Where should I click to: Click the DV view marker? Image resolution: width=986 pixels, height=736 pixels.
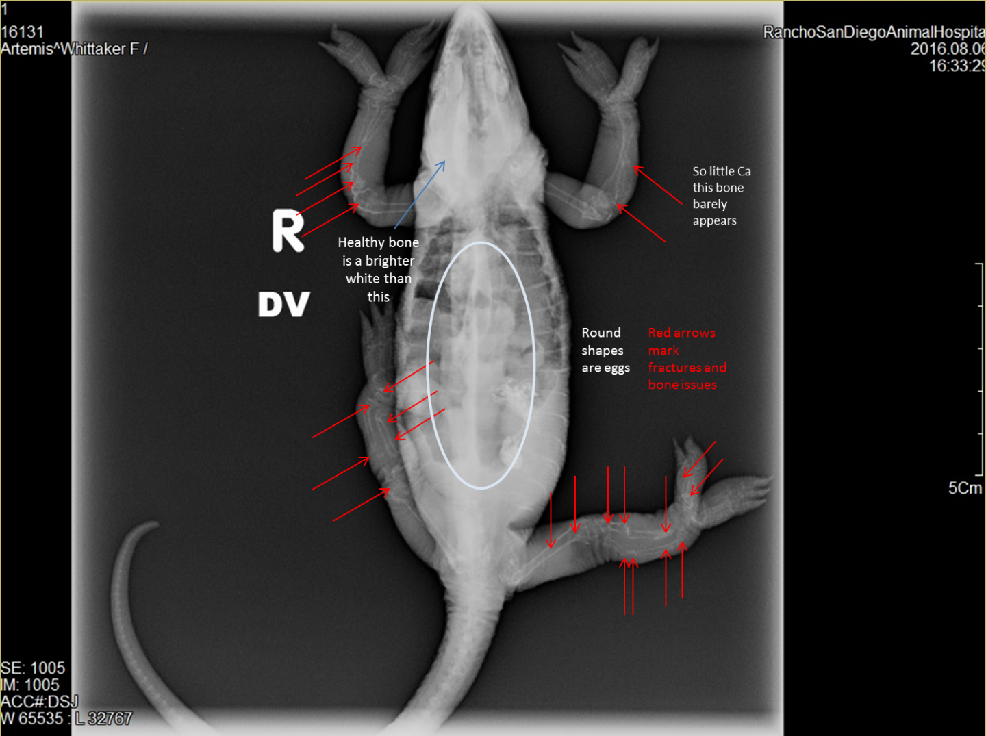point(283,304)
